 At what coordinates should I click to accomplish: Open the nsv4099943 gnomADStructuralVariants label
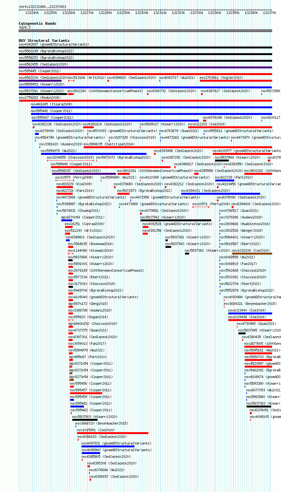tap(117, 450)
